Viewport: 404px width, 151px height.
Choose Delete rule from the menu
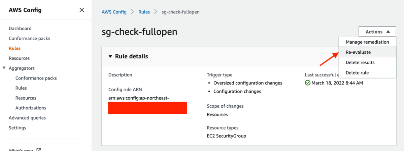(367, 72)
